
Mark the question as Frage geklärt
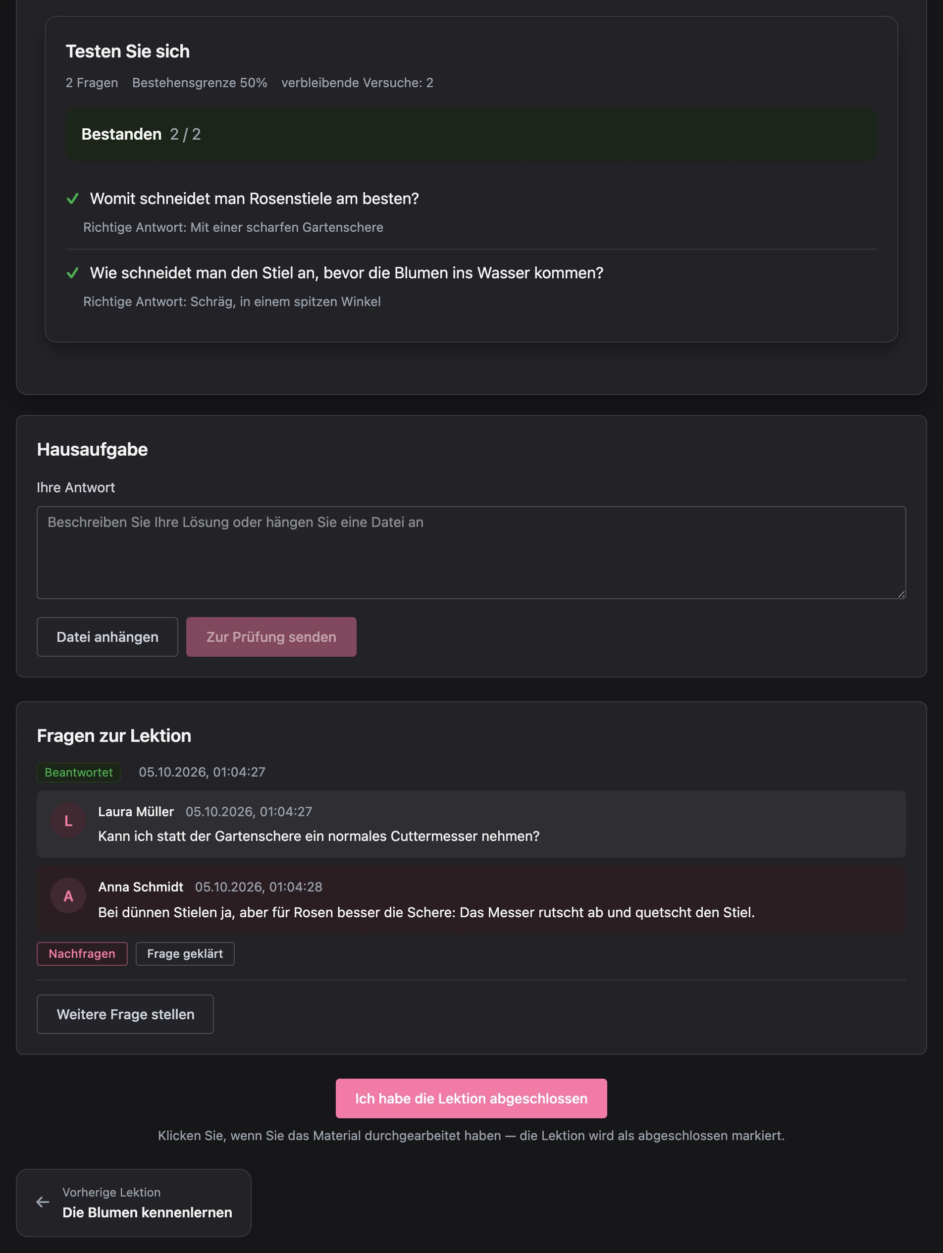[185, 954]
